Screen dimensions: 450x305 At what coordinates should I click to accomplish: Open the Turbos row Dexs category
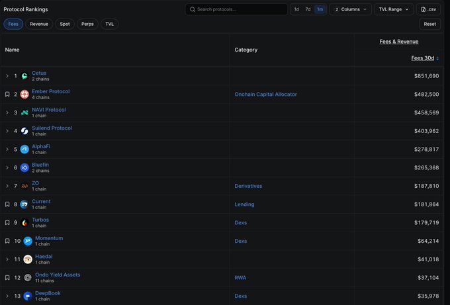(240, 223)
